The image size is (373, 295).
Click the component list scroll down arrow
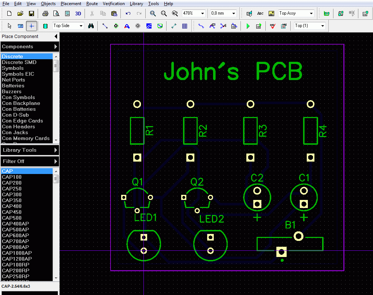(x=56, y=278)
